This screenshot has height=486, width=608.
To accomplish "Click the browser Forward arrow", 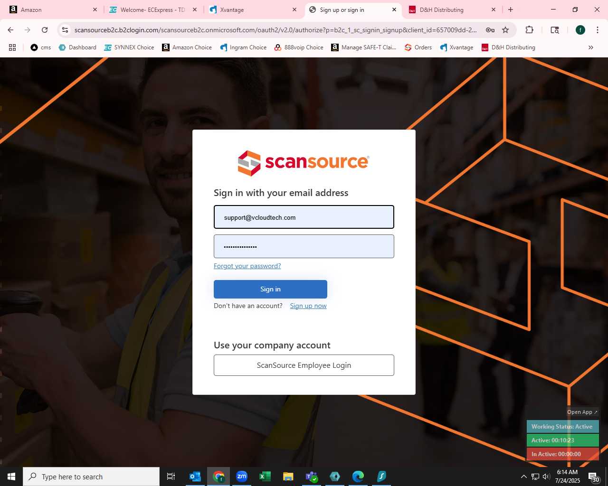I will pos(28,30).
